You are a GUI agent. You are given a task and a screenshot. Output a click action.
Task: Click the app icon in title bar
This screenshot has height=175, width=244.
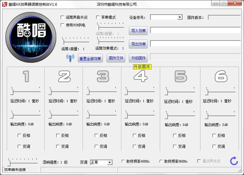click(4, 4)
